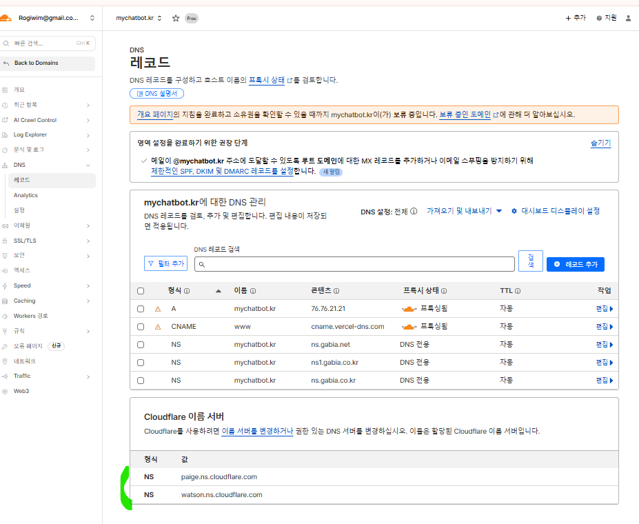Click 편집 on the A record
Viewport: 639px width, 524px height.
point(605,309)
